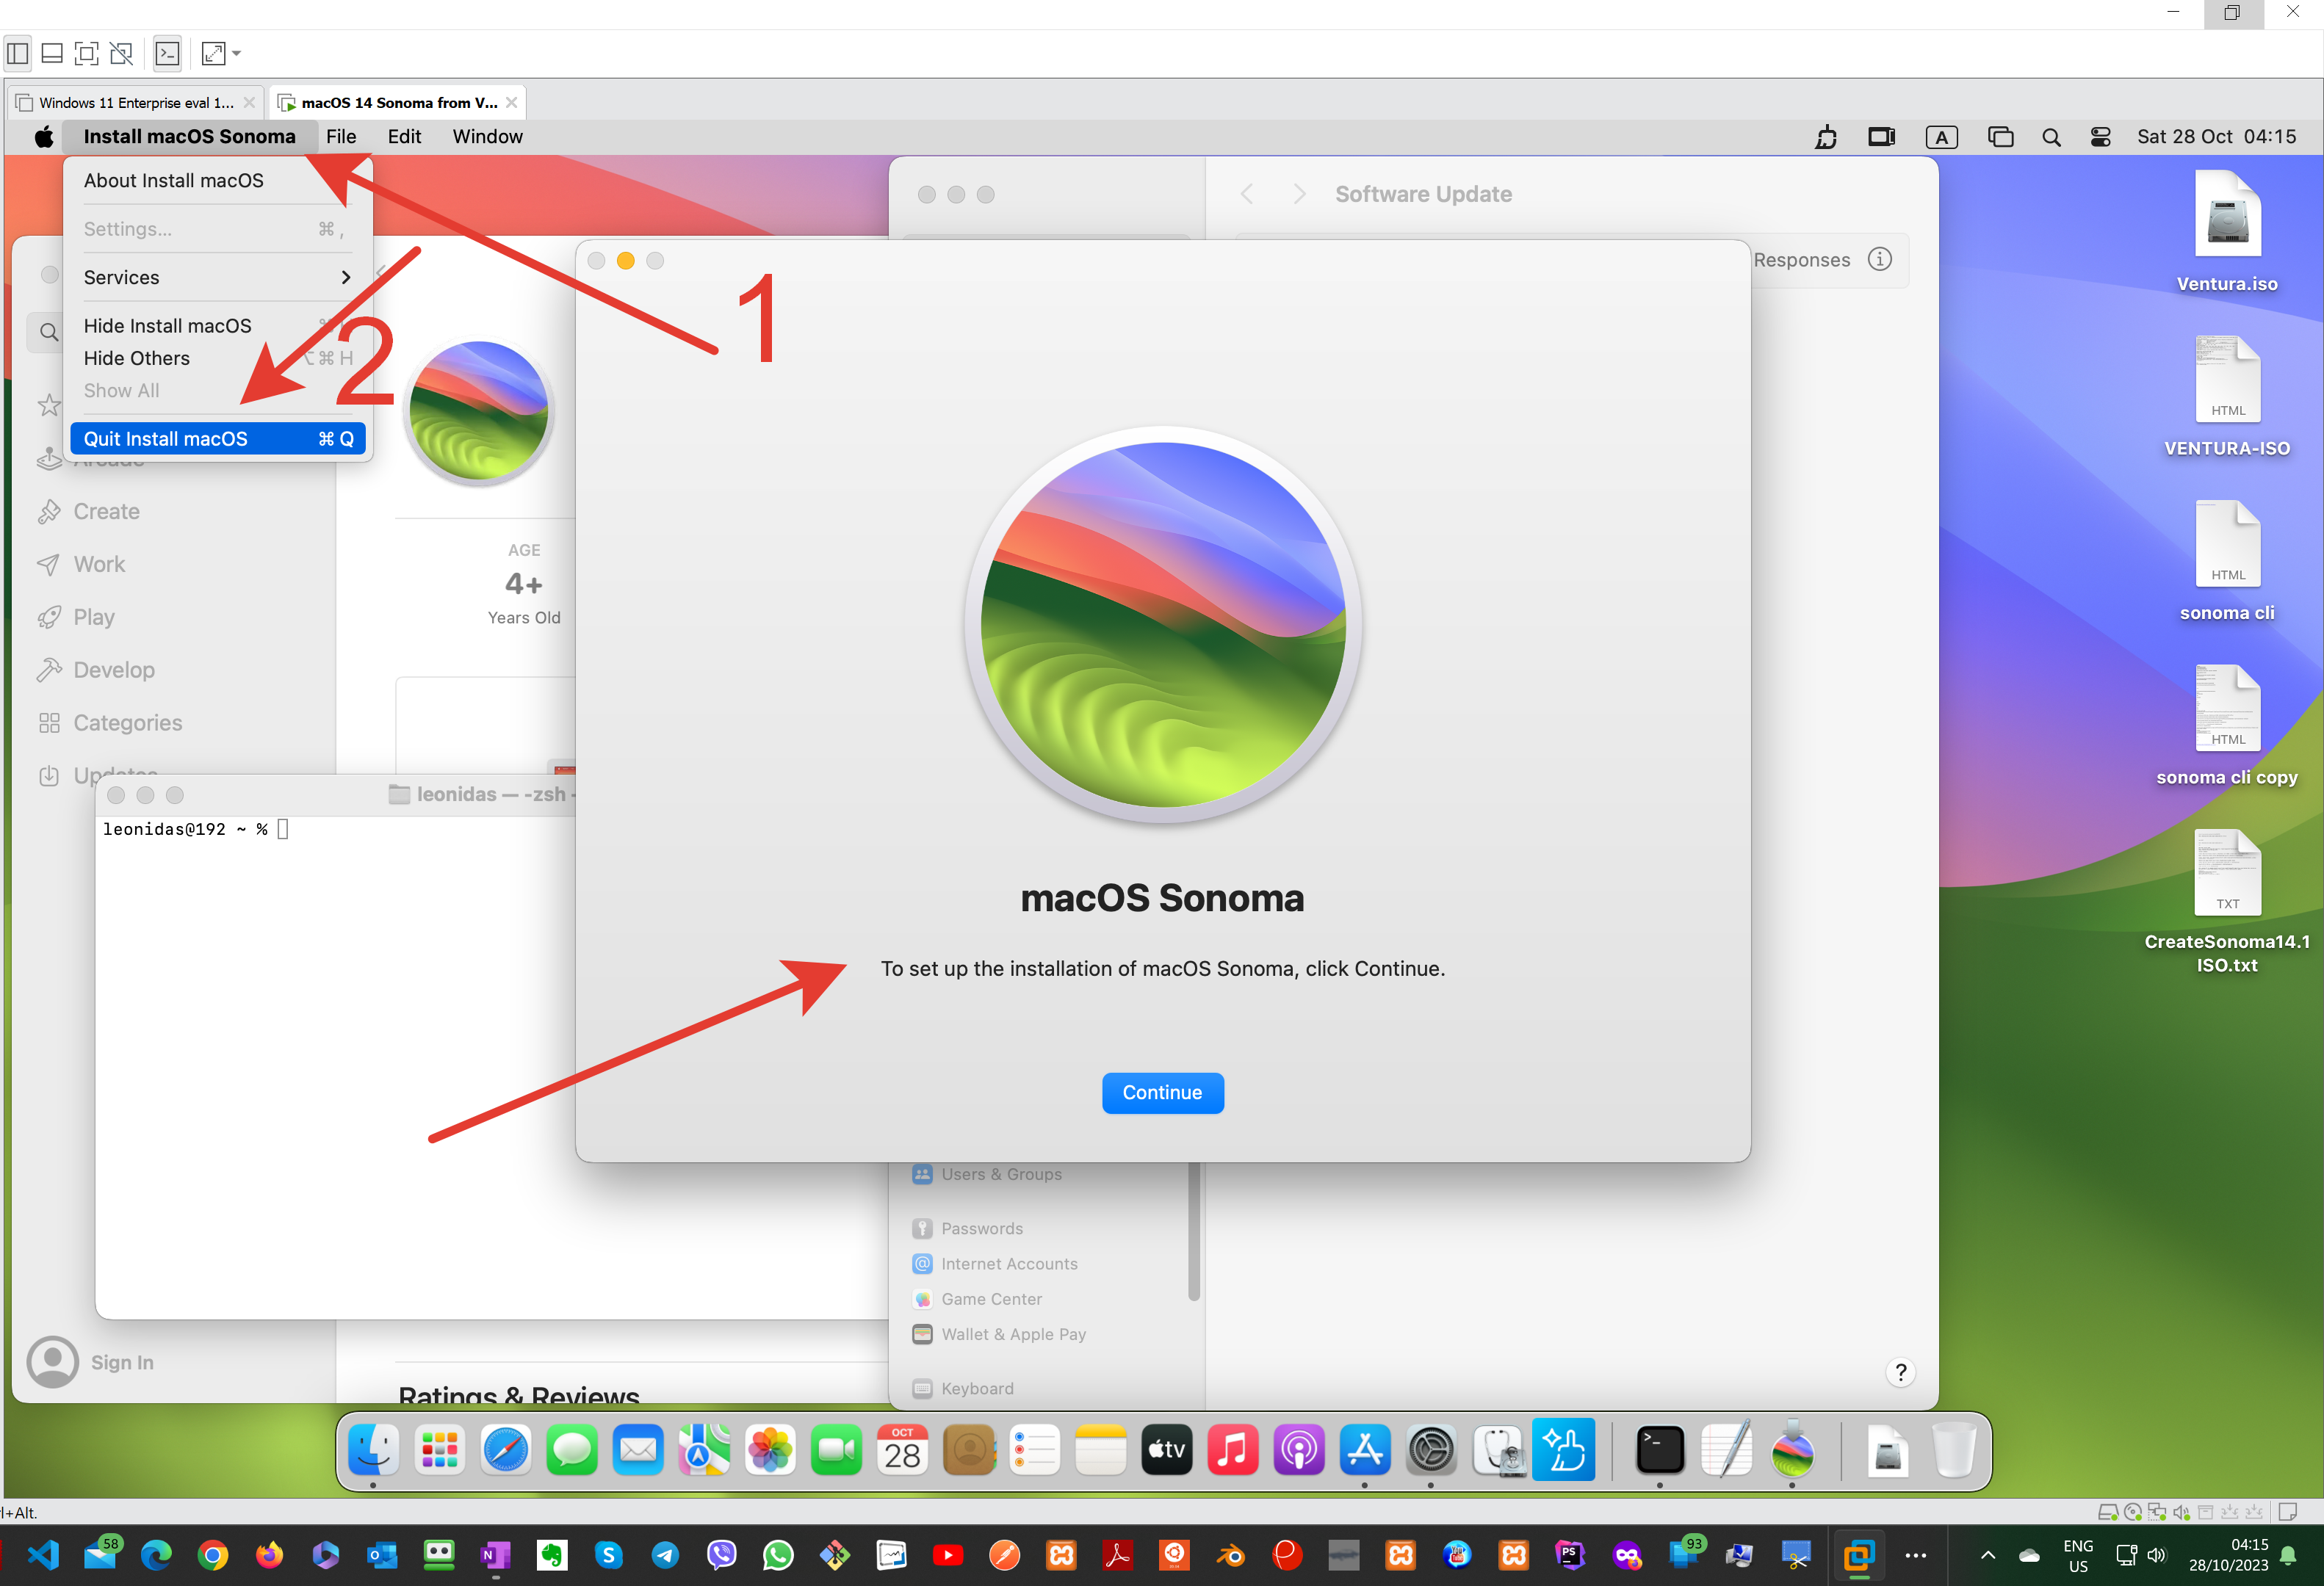Image resolution: width=2324 pixels, height=1586 pixels.
Task: Go back in Software Update window
Action: [x=1246, y=194]
